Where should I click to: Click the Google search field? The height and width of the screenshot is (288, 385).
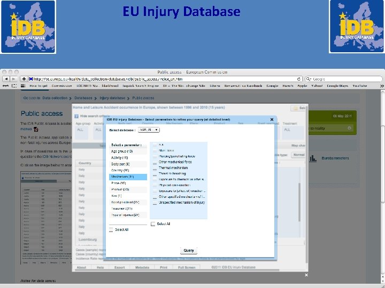pyautogui.click(x=344, y=79)
